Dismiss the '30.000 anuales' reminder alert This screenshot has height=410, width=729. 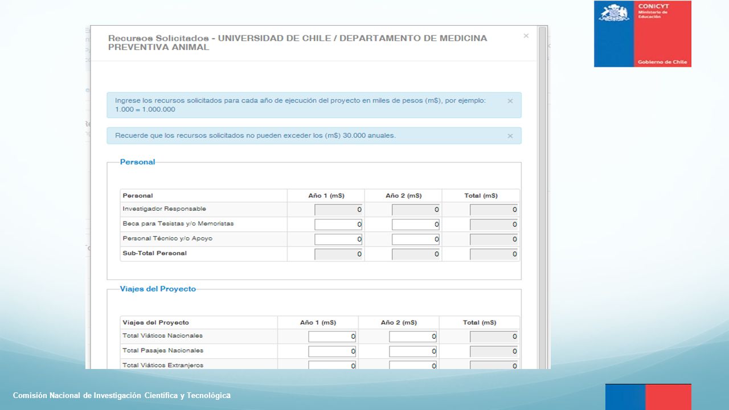(510, 136)
